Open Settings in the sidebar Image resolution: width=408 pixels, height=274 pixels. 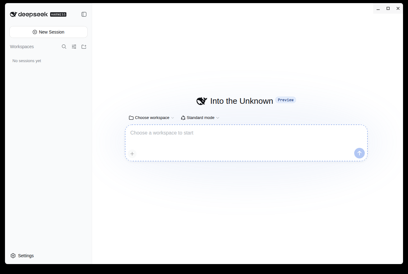tap(22, 256)
